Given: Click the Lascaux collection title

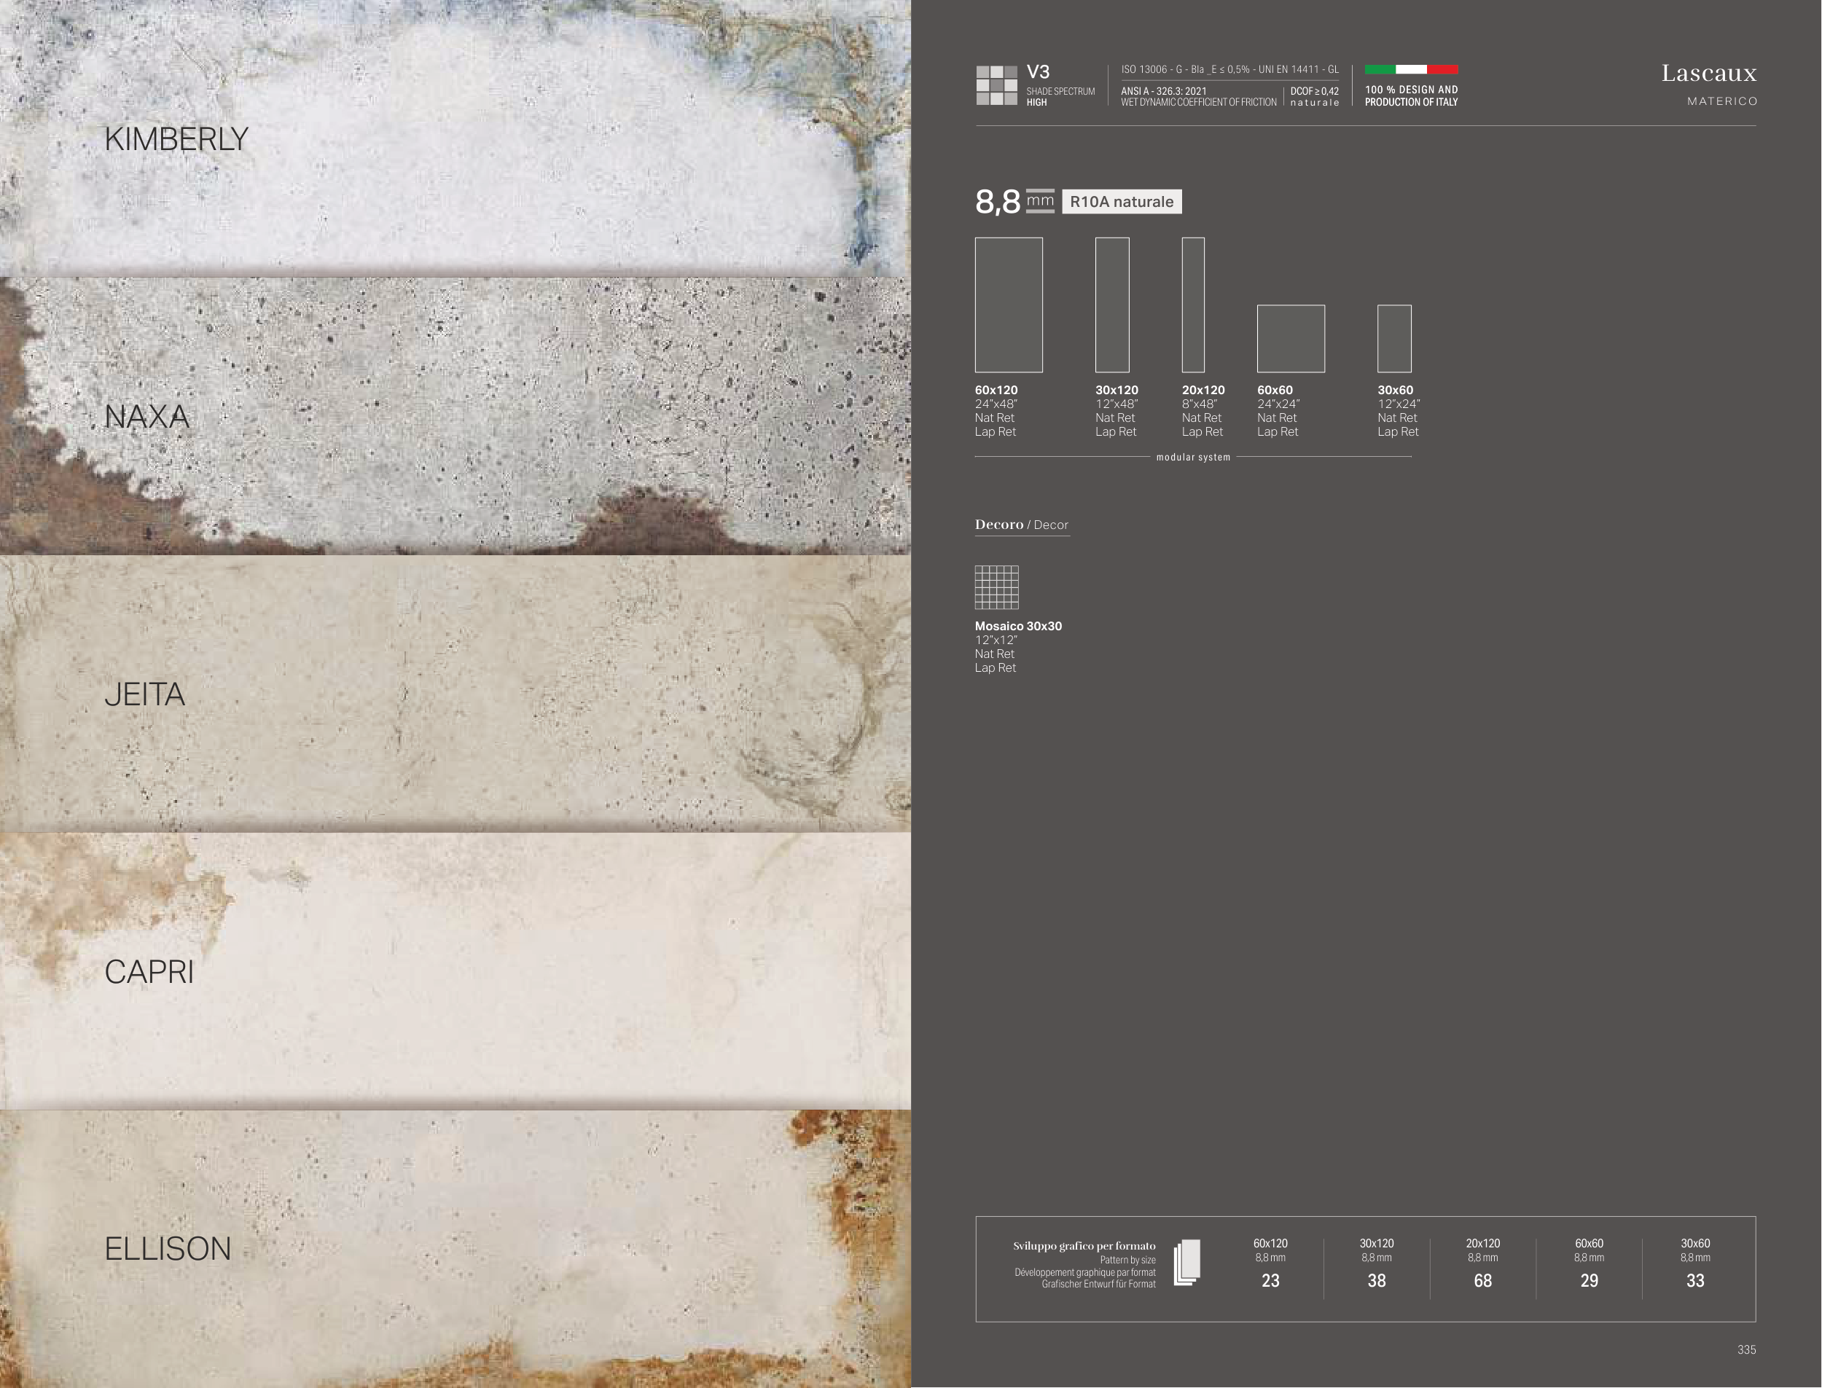Looking at the screenshot, I should tap(1708, 74).
